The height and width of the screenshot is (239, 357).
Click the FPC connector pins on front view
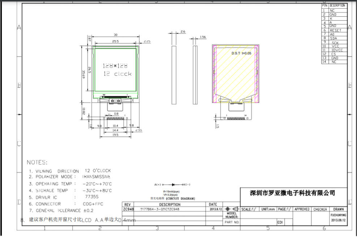click(x=115, y=118)
